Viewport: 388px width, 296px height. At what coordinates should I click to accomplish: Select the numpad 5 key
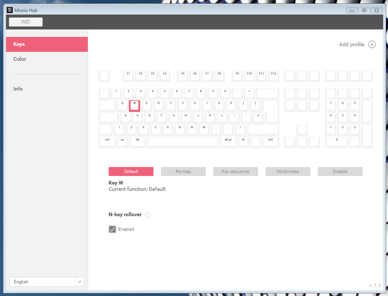(343, 118)
